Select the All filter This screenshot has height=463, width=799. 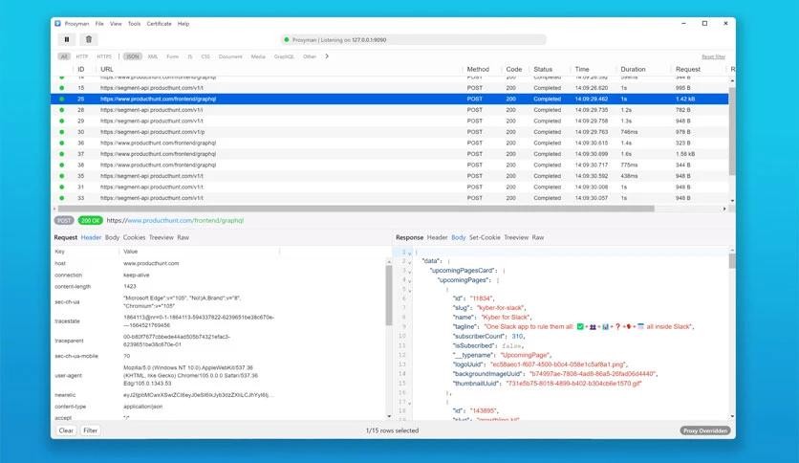click(x=64, y=56)
